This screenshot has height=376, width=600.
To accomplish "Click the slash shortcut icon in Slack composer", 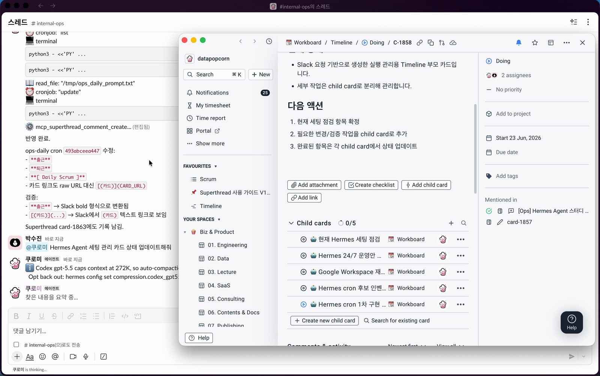I will click(103, 357).
